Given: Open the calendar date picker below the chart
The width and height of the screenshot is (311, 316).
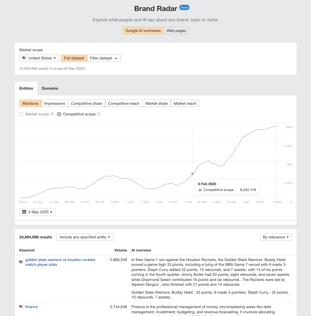Looking at the screenshot, I should pos(37,212).
